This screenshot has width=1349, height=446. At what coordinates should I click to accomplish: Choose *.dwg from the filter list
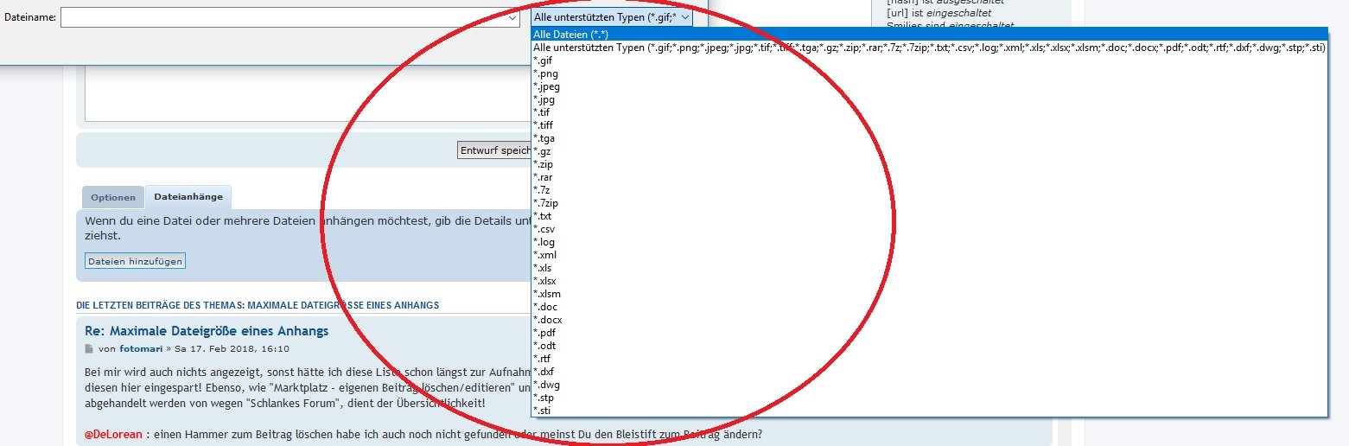click(546, 385)
